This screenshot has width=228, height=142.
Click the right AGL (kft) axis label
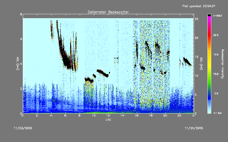[201, 64]
